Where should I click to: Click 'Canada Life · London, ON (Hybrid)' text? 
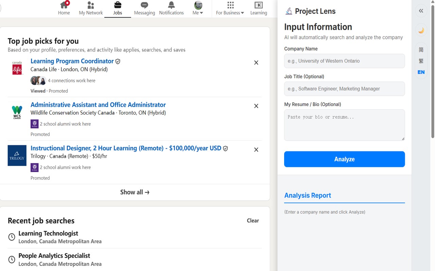(x=69, y=69)
